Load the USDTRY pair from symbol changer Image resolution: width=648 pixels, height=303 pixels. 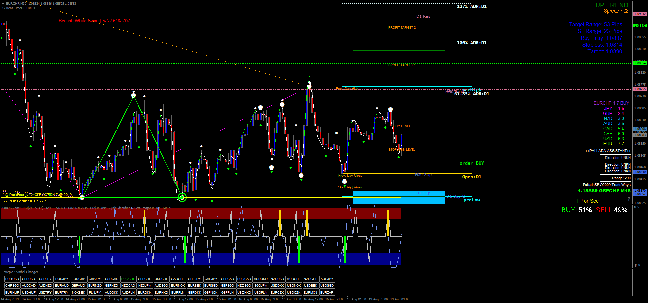point(45,293)
